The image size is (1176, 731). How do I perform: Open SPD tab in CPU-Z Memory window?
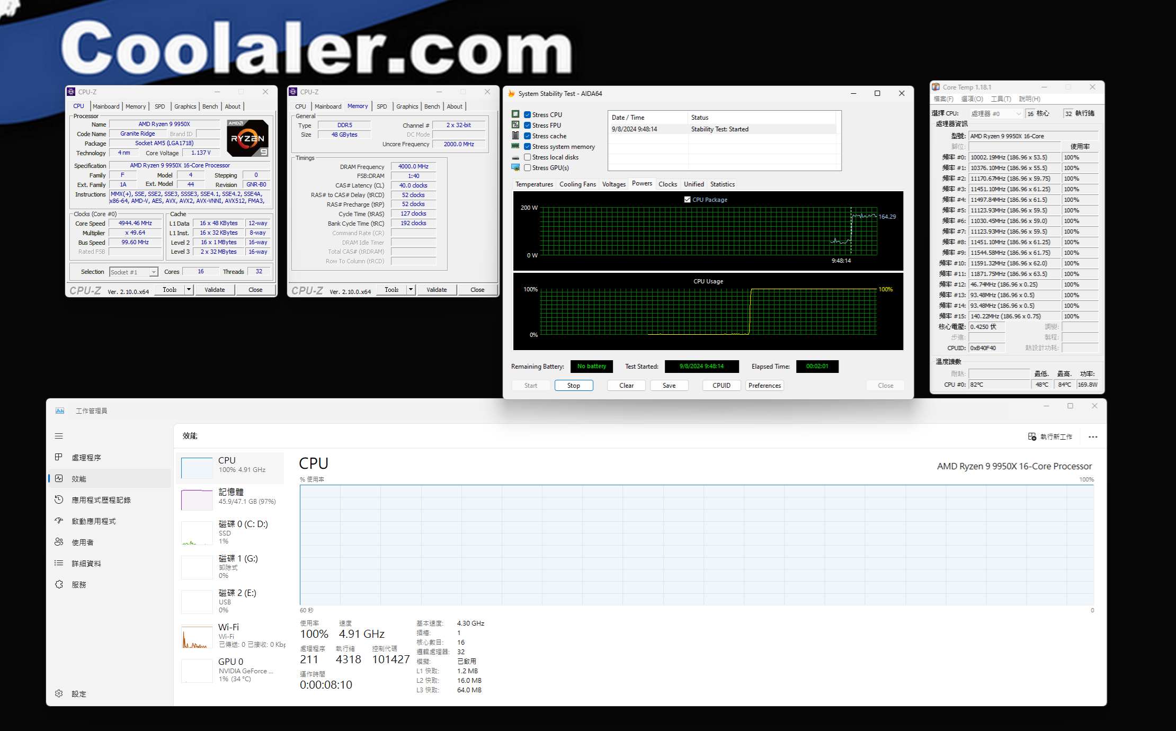[x=381, y=106]
